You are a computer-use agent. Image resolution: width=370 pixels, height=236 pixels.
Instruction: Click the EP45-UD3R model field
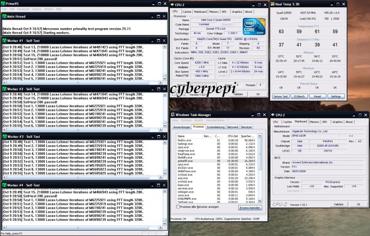[x=315, y=136]
